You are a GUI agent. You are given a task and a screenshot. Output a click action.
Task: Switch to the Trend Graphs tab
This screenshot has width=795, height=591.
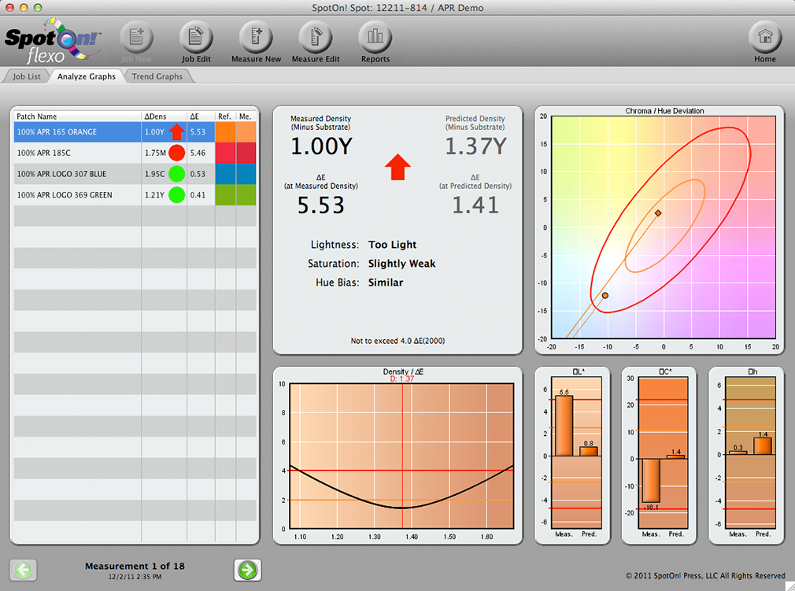coord(157,76)
